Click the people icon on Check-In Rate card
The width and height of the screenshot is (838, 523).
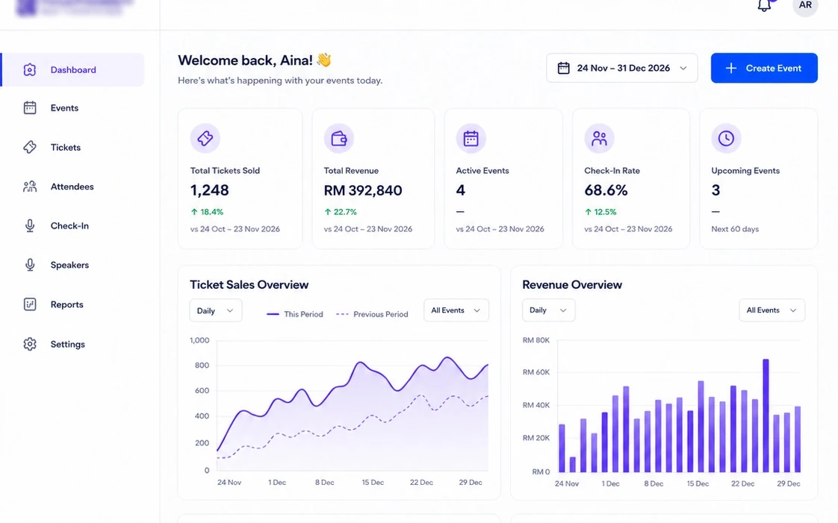click(x=599, y=138)
